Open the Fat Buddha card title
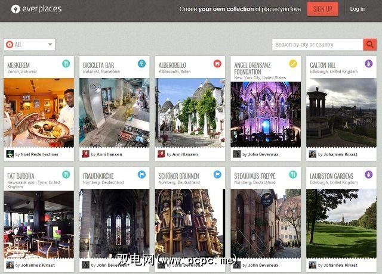Viewport: 382px width, 274px height. click(21, 176)
